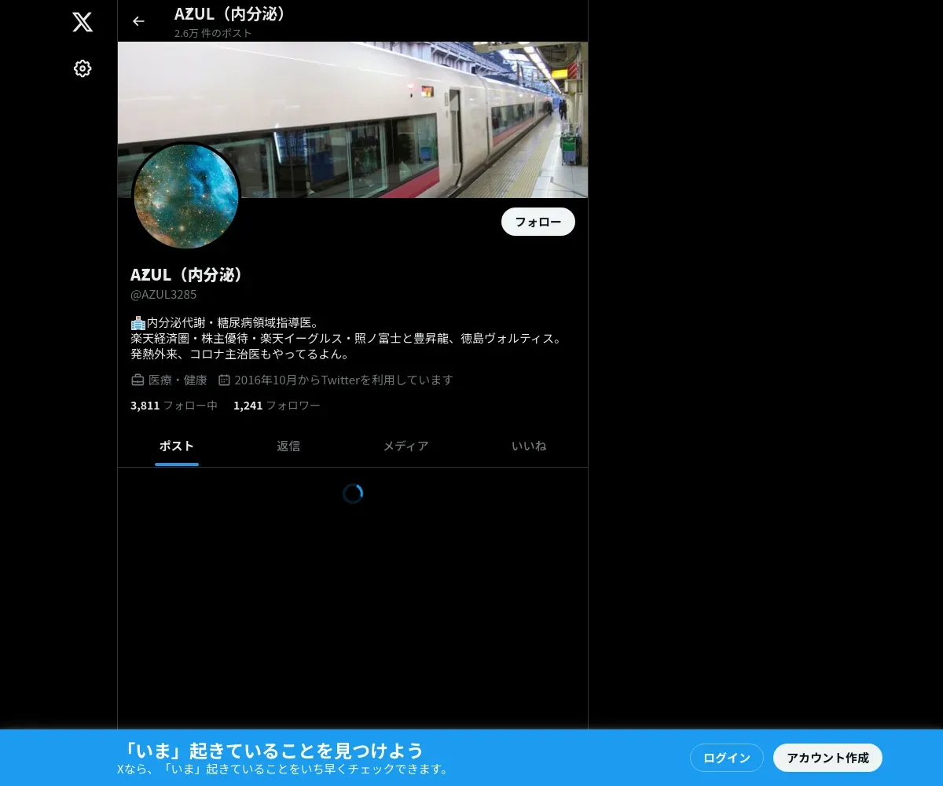
Task: Click the 医療・健康 category label
Action: click(x=178, y=380)
